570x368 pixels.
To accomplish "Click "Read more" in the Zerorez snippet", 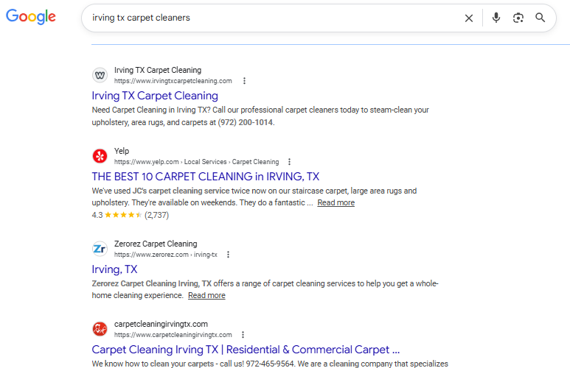I will (206, 296).
